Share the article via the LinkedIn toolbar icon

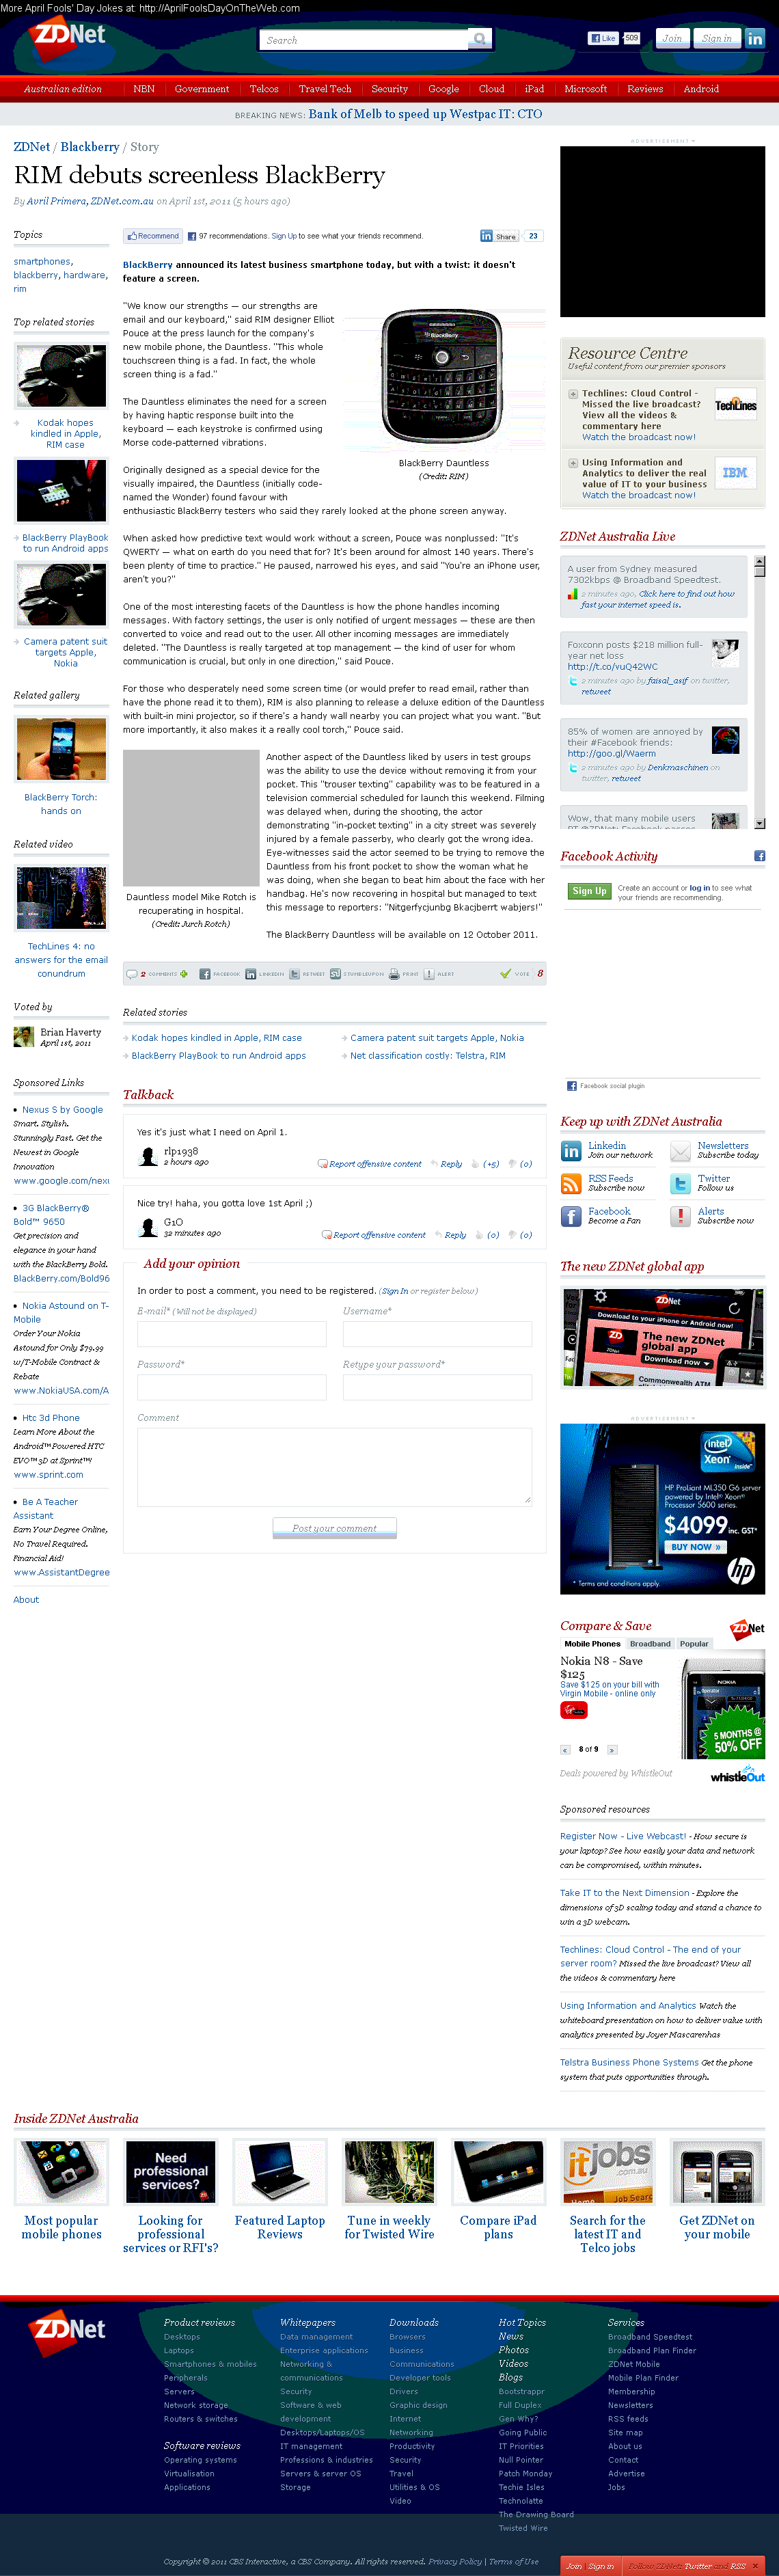point(251,973)
